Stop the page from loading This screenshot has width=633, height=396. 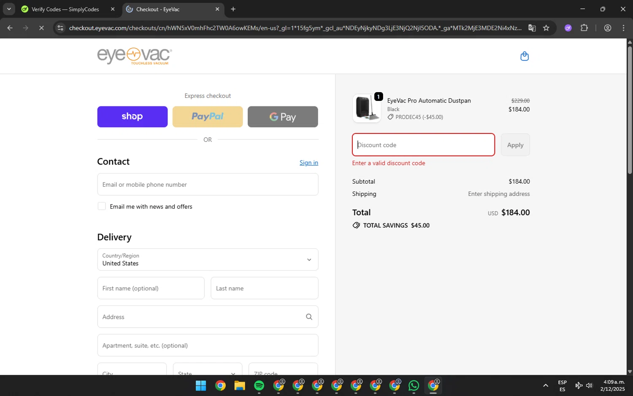[x=41, y=28]
